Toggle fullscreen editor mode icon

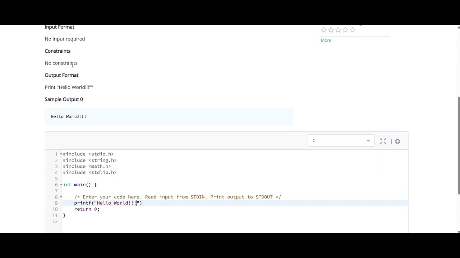click(383, 141)
